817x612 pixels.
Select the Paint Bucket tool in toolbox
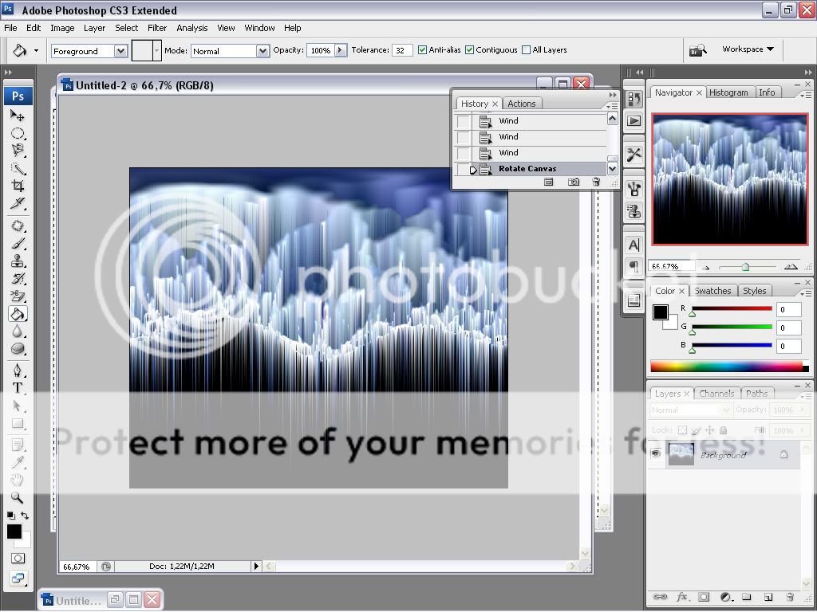pyautogui.click(x=18, y=314)
